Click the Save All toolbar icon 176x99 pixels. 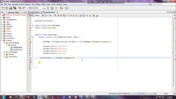[15, 8]
